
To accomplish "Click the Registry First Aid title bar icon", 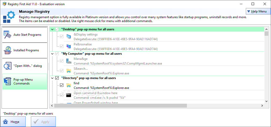I will click(x=4, y=4).
